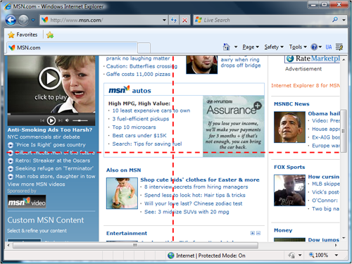Click View more MSN videos
This screenshot has height=264, width=352.
point(36,184)
